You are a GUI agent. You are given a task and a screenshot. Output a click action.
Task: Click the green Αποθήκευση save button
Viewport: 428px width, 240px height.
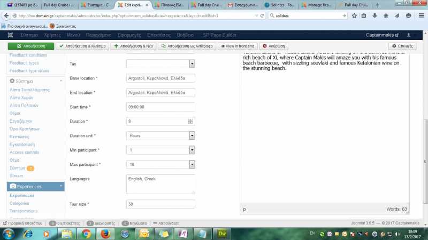(x=30, y=46)
